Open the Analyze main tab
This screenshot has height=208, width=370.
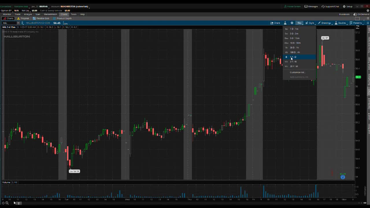(28, 14)
